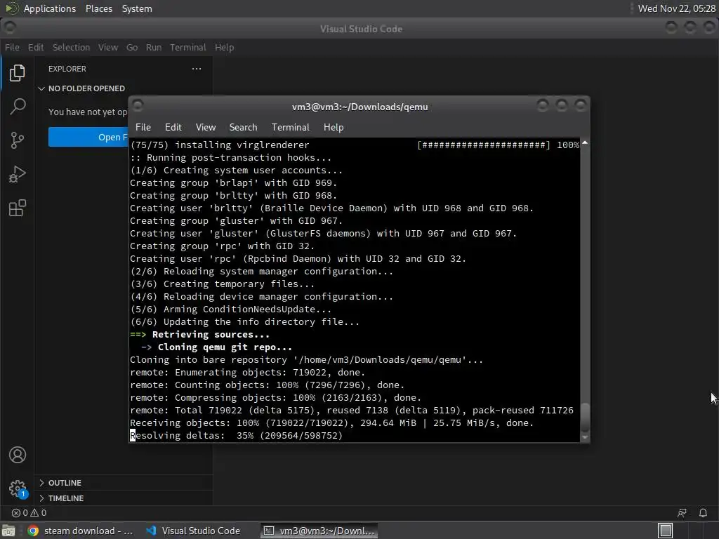Open VS Code Selection menu
The width and height of the screenshot is (719, 539).
click(71, 47)
